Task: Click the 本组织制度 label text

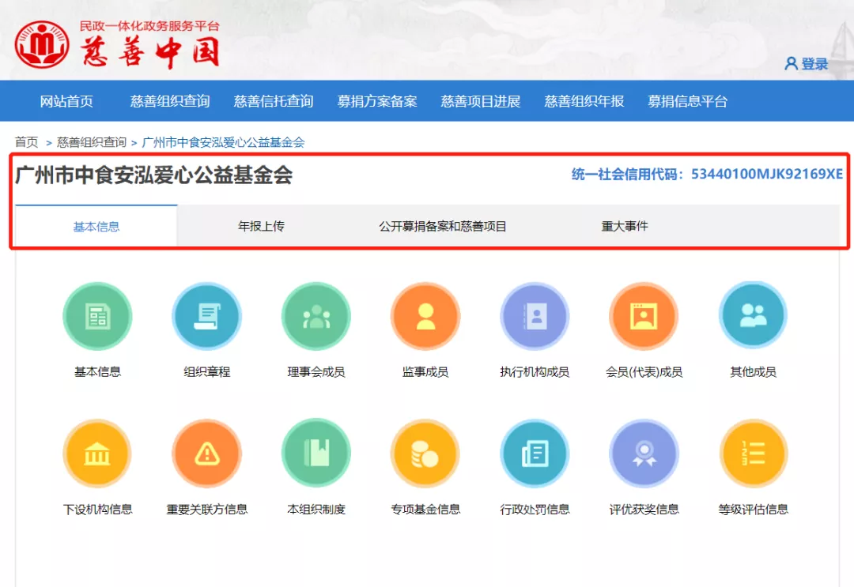Action: (316, 510)
